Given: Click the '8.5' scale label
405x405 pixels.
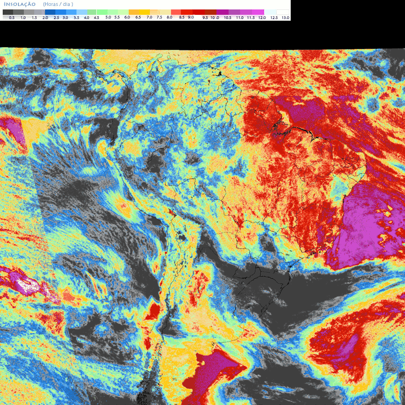Looking at the screenshot, I should [x=182, y=17].
